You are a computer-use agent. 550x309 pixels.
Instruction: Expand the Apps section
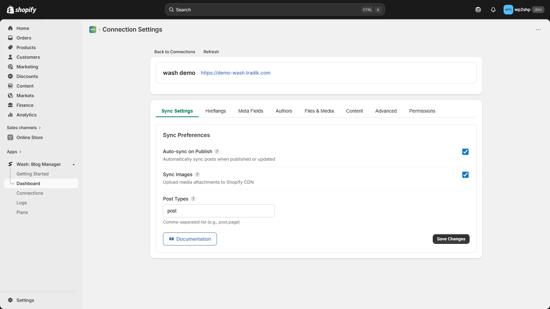[x=14, y=152]
